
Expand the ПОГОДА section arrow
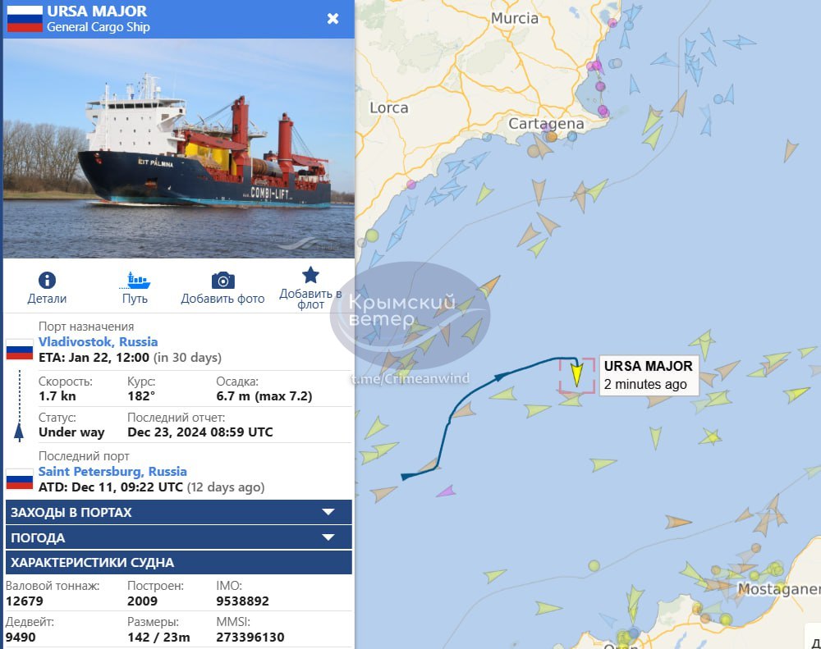(x=328, y=537)
